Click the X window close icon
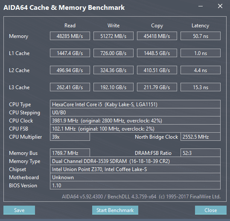Screen dimensions: 230x221 click(x=220, y=6)
